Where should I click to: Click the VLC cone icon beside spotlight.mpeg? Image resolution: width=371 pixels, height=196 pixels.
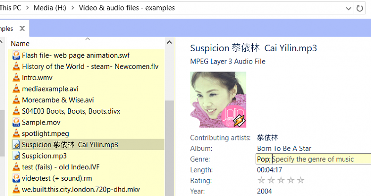(16, 133)
